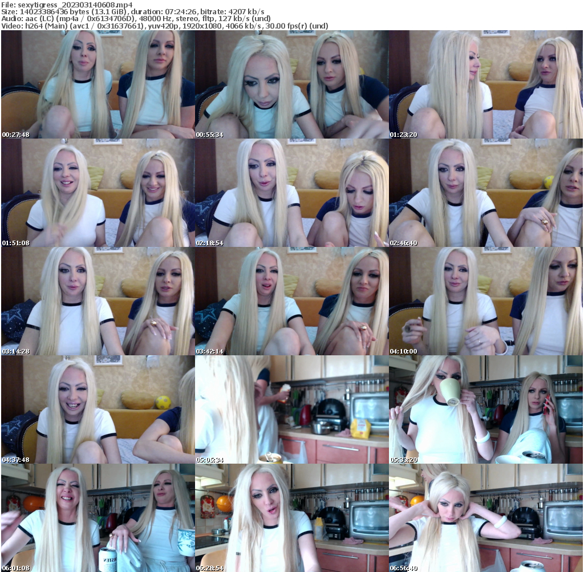
Task: Open the thumbnail at timestamp 00:27:48
Action: tap(97, 86)
